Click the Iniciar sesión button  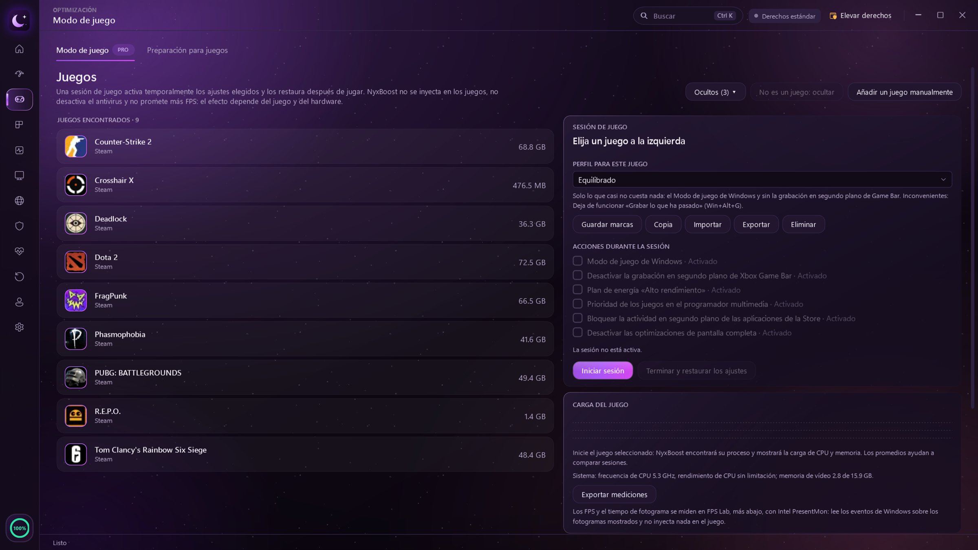[x=603, y=371]
